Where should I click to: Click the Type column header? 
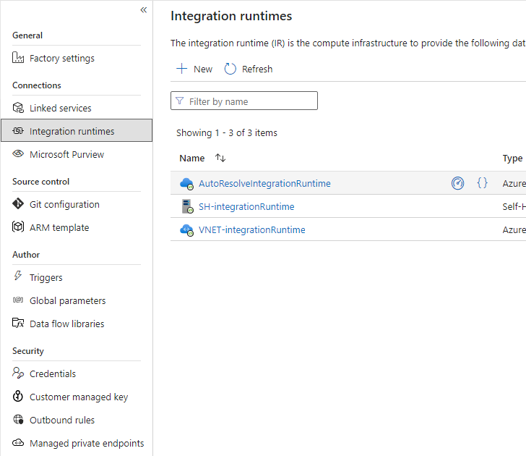[x=512, y=158]
